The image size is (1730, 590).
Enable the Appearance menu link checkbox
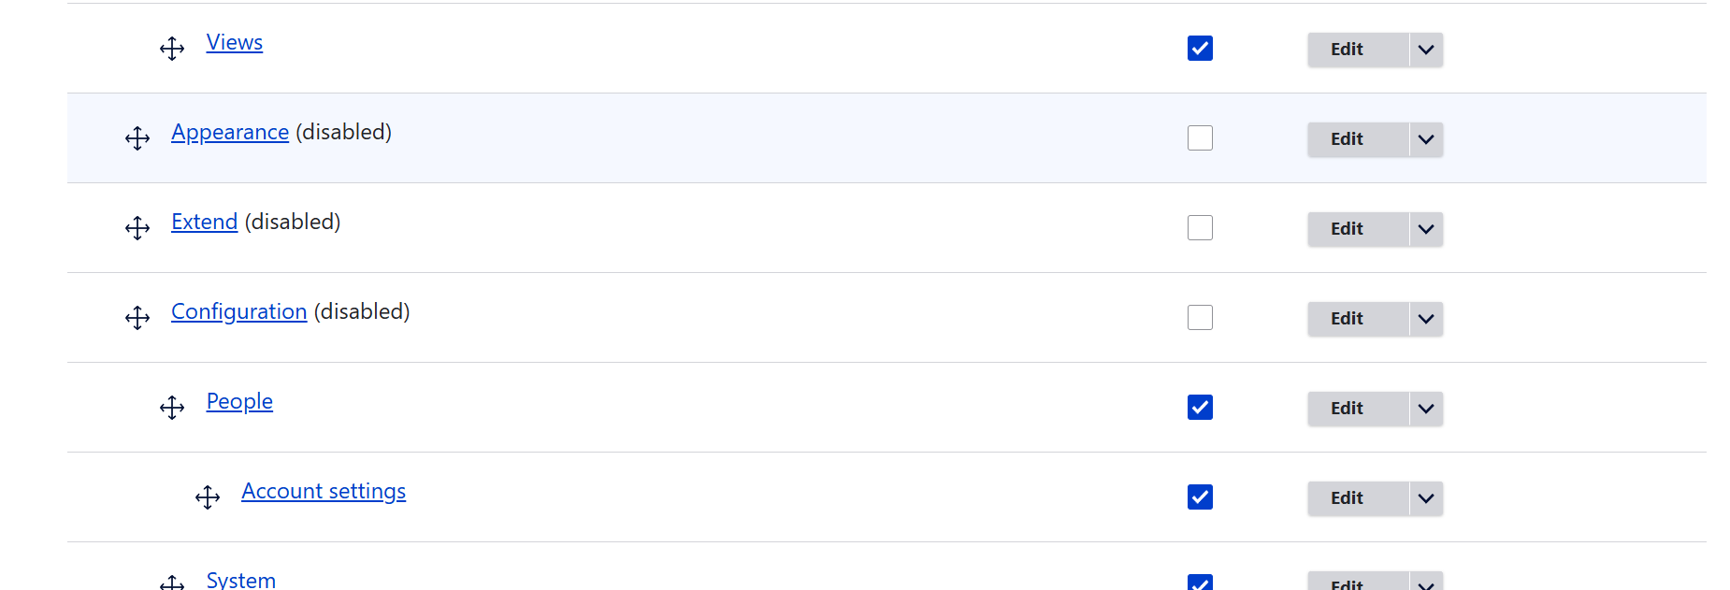pyautogui.click(x=1200, y=138)
